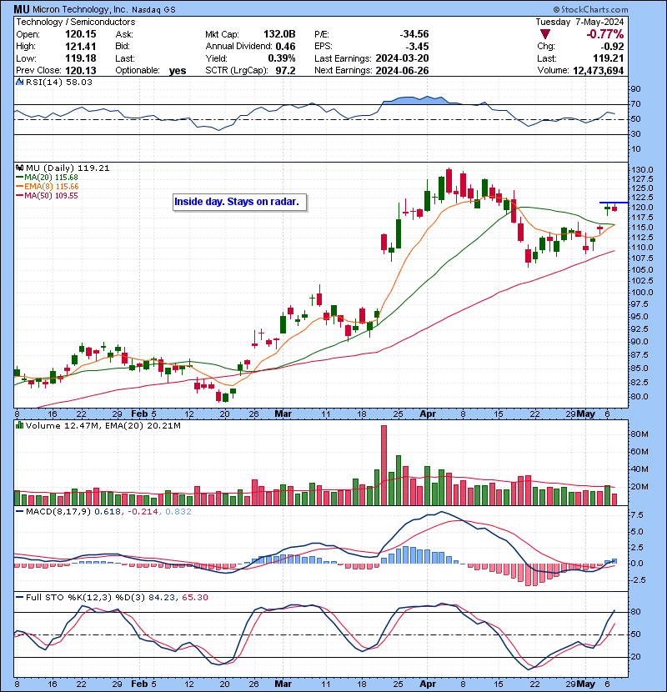Click the candlestick icon beside MU (Daily)

click(x=19, y=168)
